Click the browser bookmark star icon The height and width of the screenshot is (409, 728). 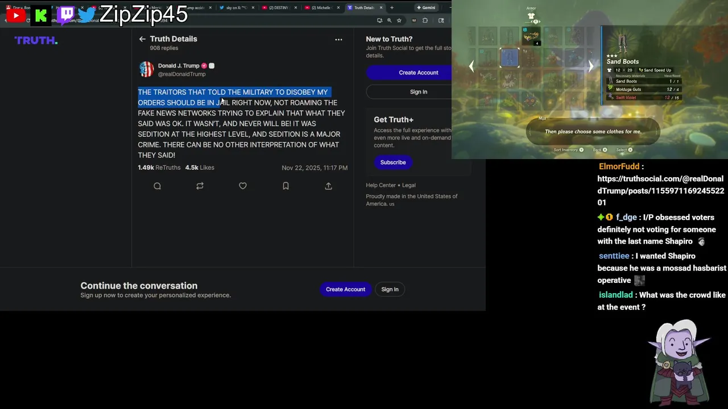[399, 20]
